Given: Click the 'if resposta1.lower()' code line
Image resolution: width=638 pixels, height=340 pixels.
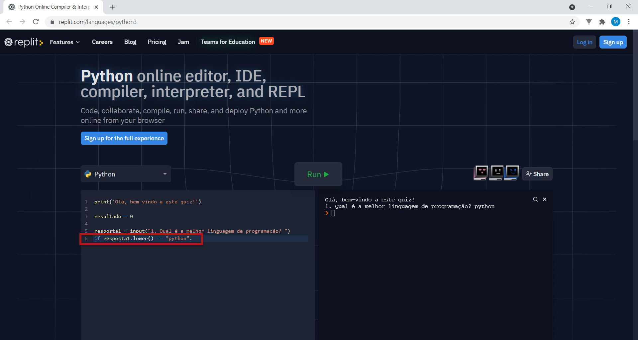Looking at the screenshot, I should 143,238.
